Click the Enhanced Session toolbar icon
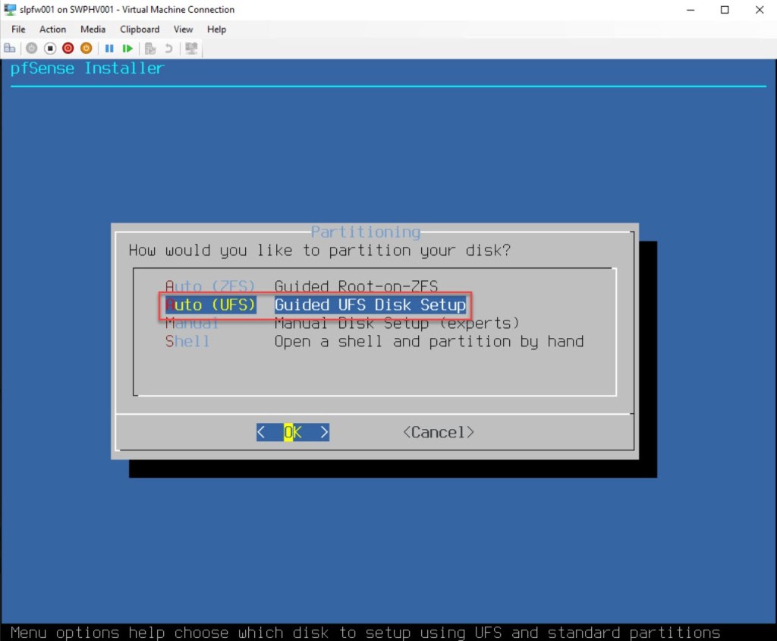 pos(191,48)
